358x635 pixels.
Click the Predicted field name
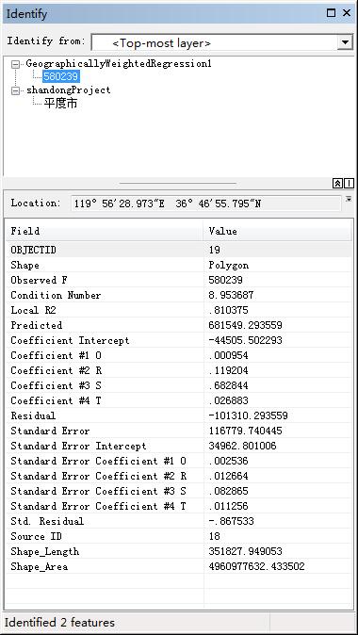tap(37, 325)
